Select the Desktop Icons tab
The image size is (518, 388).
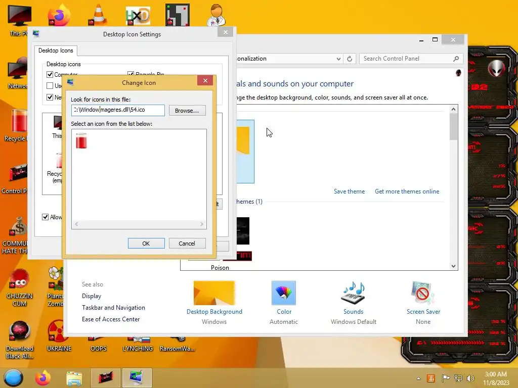click(x=56, y=51)
